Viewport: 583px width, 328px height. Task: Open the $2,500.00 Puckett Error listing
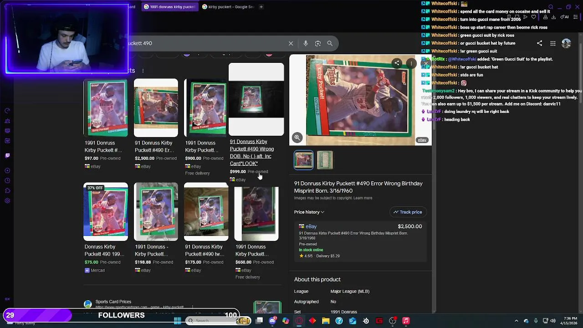point(156,124)
